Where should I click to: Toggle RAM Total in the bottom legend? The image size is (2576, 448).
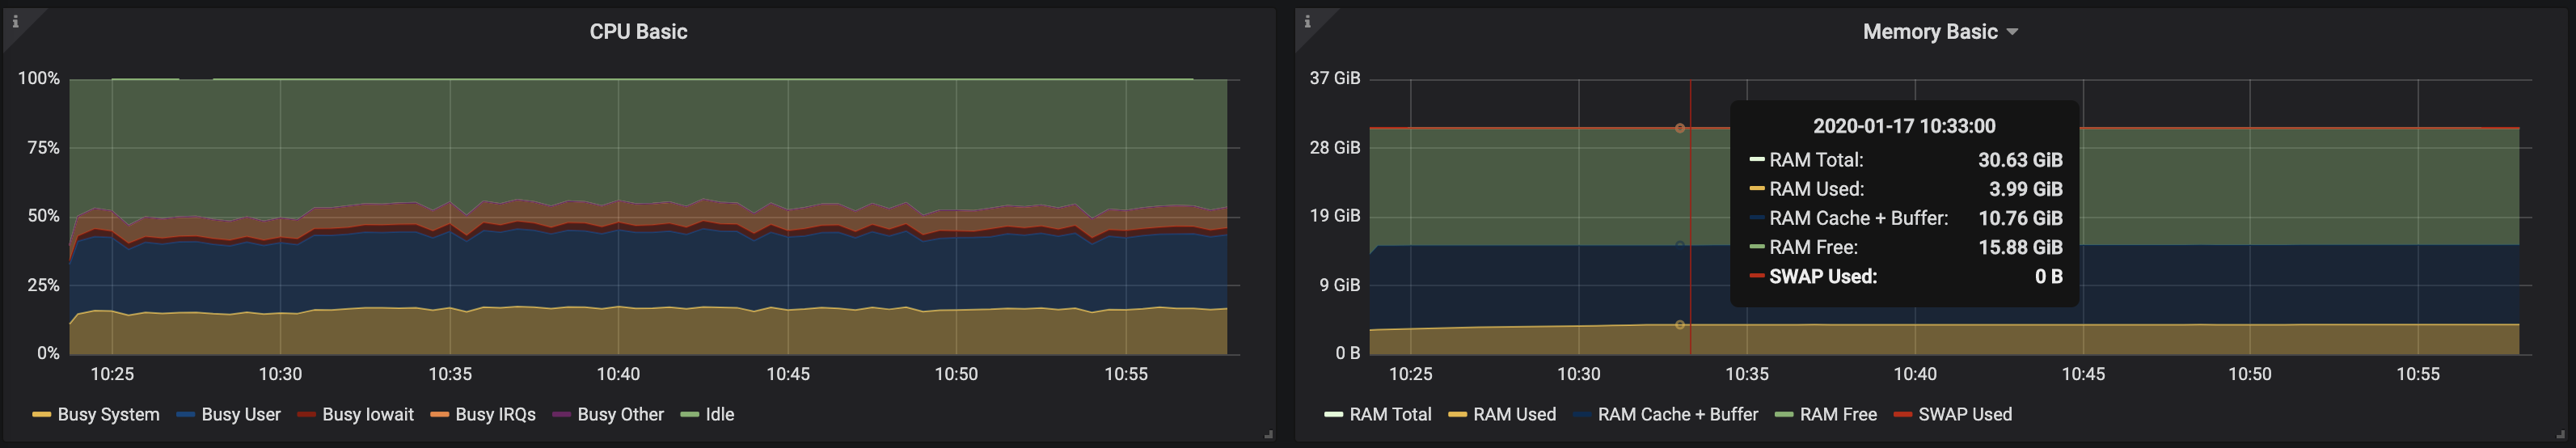pyautogui.click(x=1390, y=414)
